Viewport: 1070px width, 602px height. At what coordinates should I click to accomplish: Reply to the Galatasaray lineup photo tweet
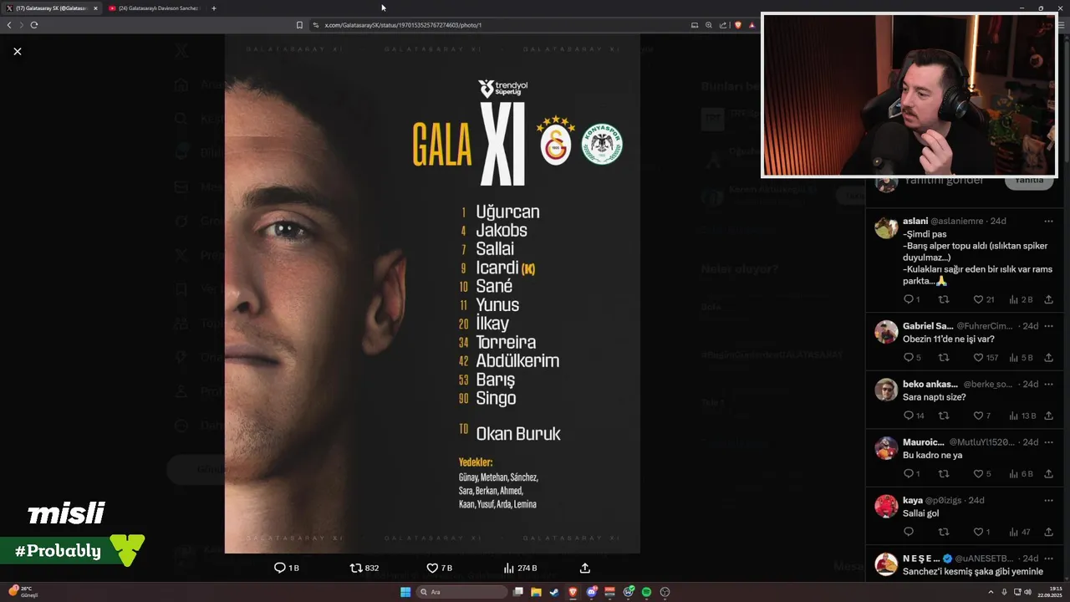(286, 568)
